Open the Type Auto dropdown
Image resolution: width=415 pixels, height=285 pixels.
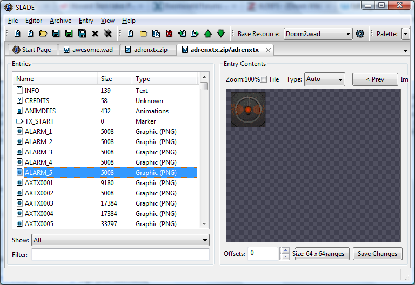pyautogui.click(x=324, y=79)
